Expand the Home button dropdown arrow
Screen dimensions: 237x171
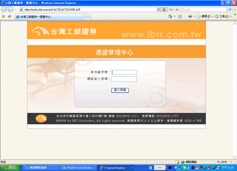tap(175, 16)
